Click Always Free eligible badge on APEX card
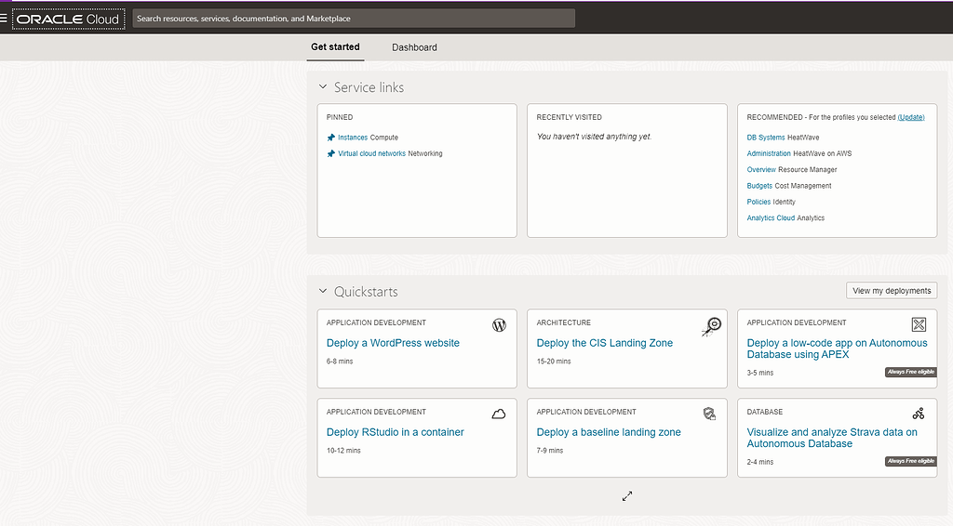The height and width of the screenshot is (526, 953). tap(910, 372)
